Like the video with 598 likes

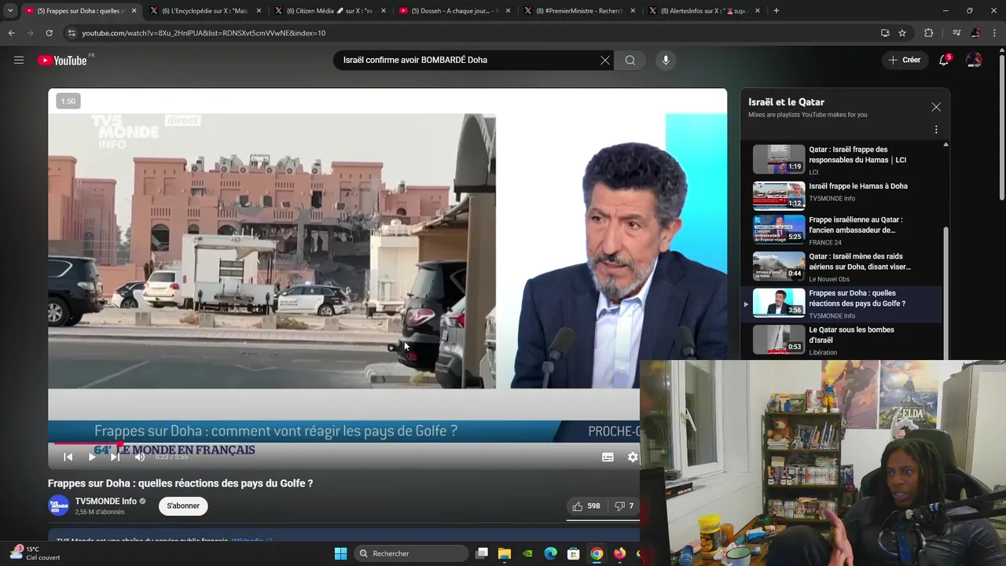586,506
